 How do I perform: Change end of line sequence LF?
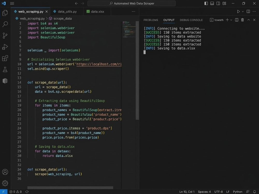point(228,192)
